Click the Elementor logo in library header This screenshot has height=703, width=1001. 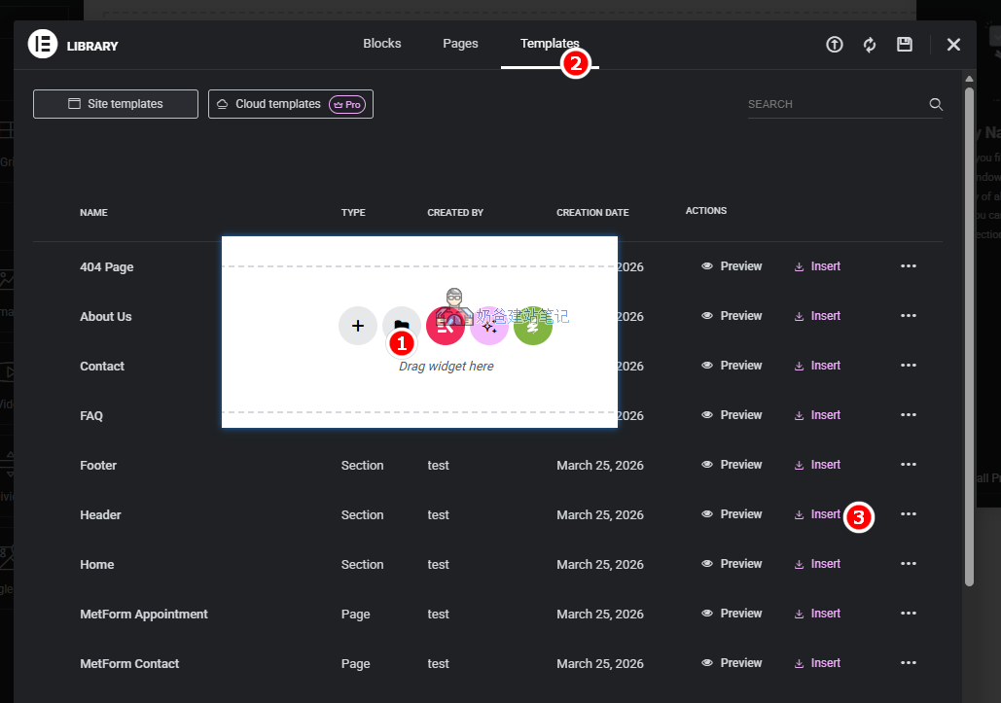(43, 45)
